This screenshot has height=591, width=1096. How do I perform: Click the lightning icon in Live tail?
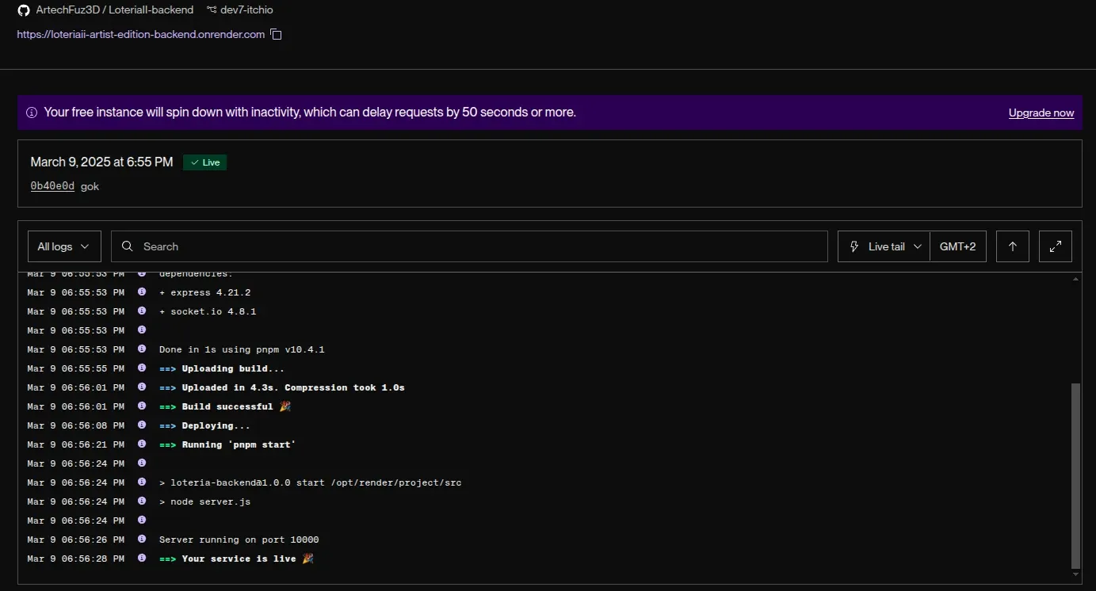click(x=854, y=246)
